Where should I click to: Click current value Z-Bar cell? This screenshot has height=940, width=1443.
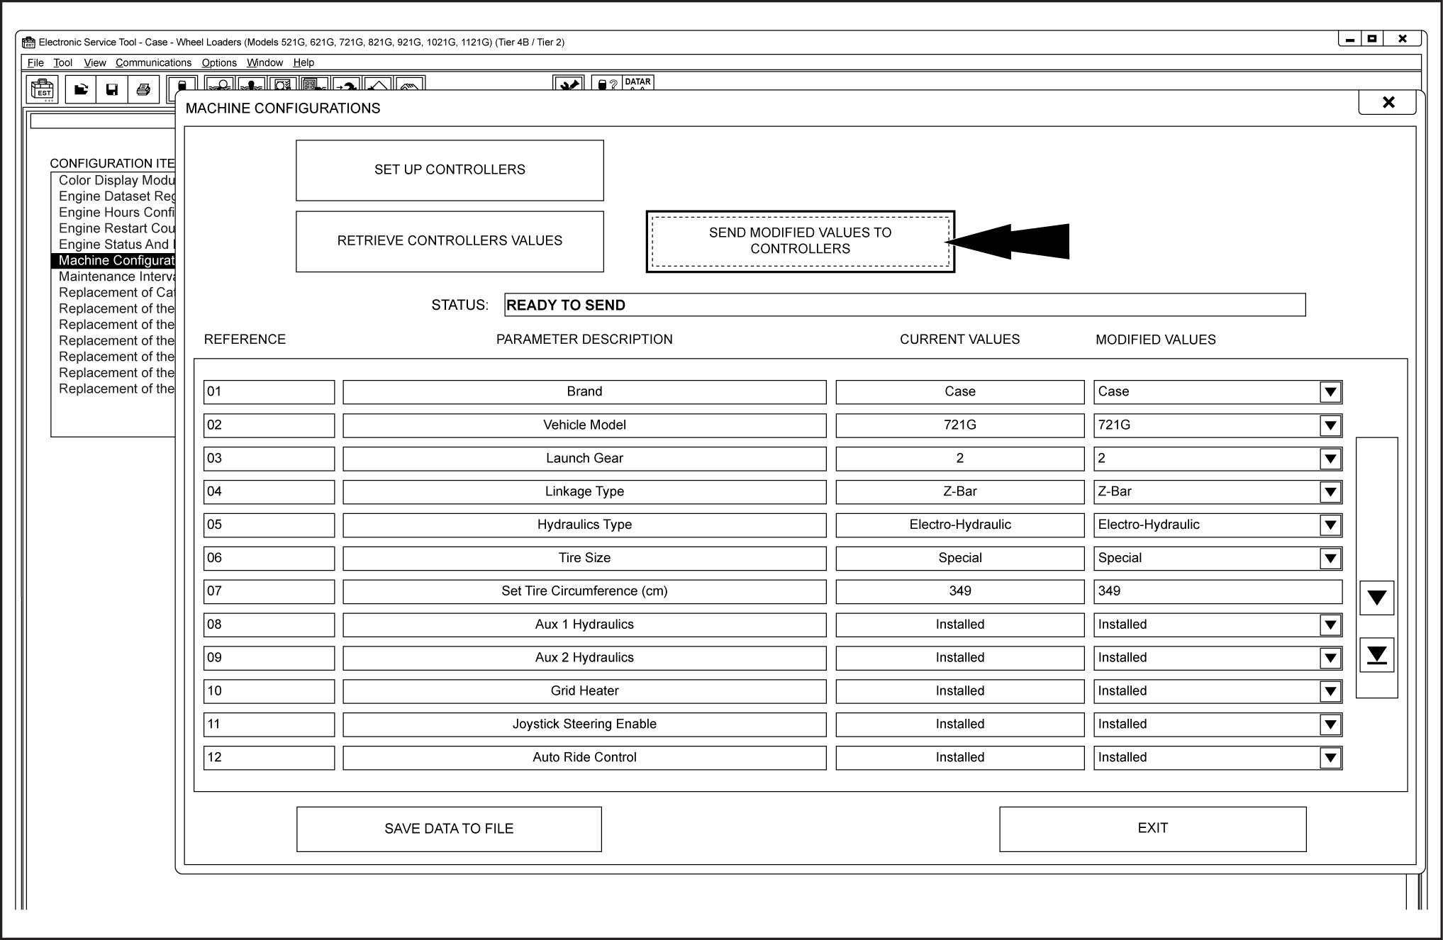959,492
